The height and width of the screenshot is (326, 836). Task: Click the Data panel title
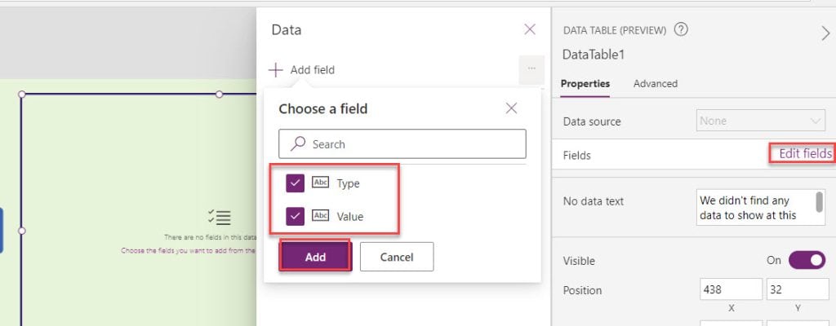tap(287, 30)
